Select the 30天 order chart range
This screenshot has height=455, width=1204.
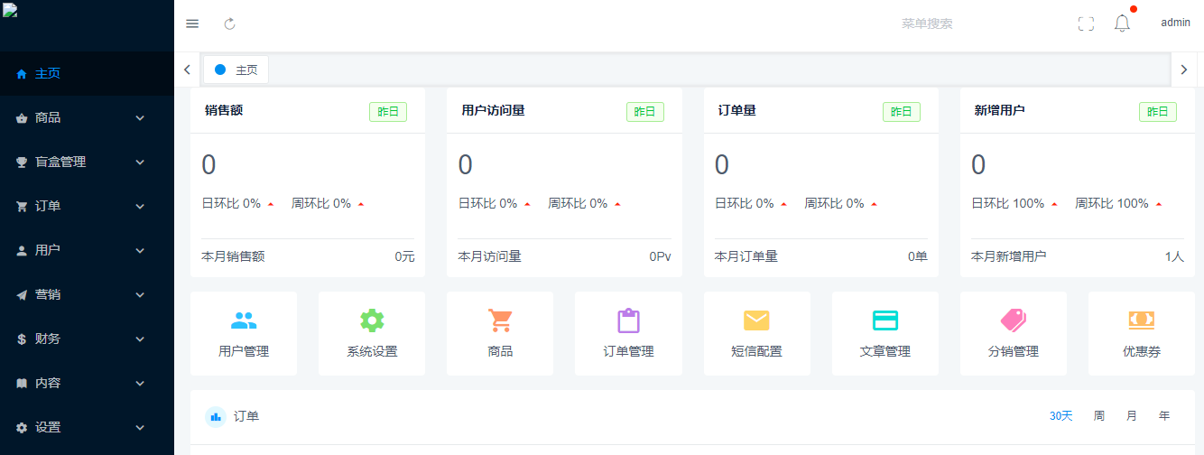pyautogui.click(x=1060, y=416)
